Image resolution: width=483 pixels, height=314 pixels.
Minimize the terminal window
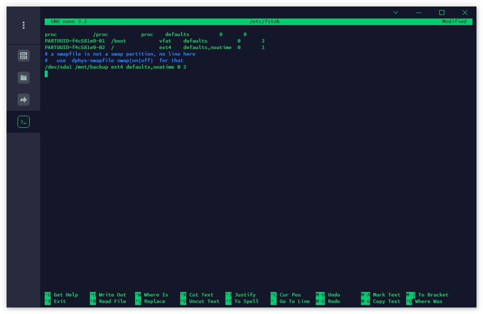pos(419,13)
